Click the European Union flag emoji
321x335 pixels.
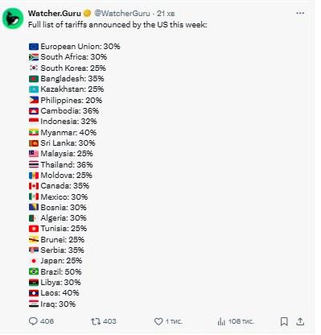[34, 47]
